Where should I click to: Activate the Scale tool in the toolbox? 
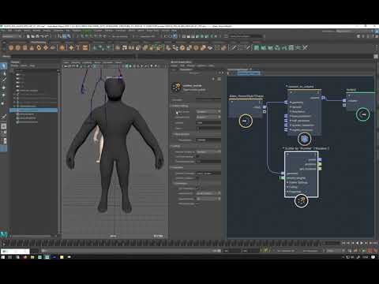[4, 103]
